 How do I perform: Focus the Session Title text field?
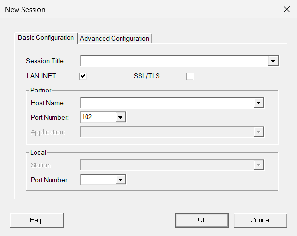click(x=174, y=61)
